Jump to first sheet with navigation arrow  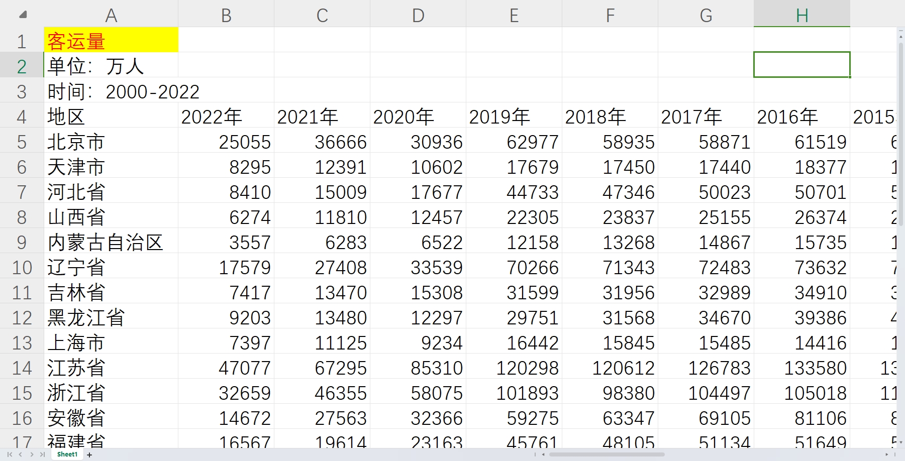click(10, 454)
